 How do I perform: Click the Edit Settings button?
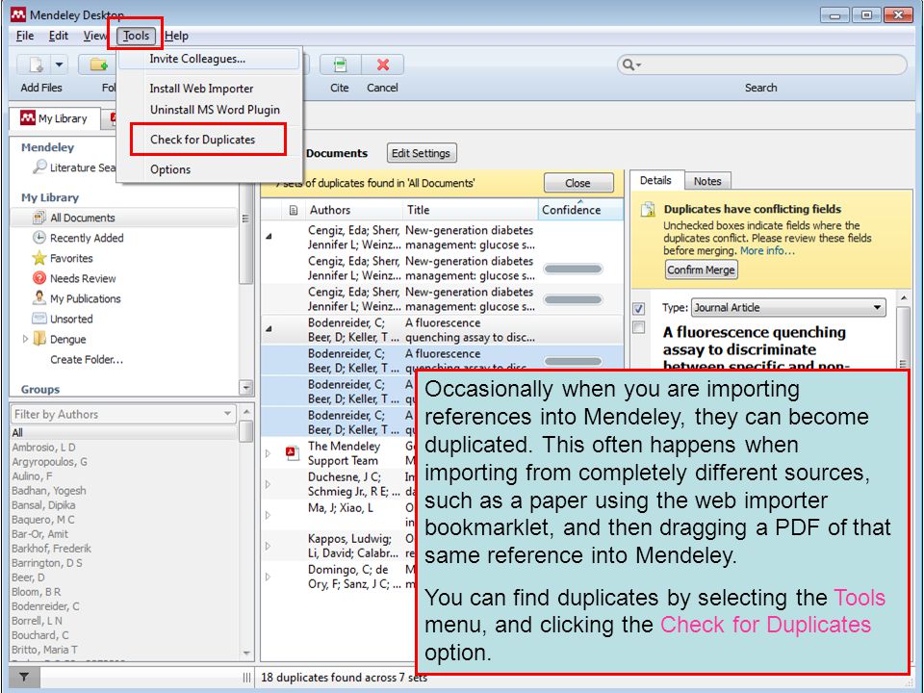pyautogui.click(x=422, y=153)
